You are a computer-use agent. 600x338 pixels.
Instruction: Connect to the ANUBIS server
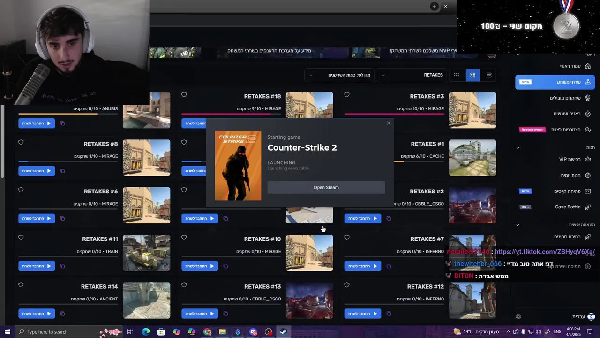[37, 123]
